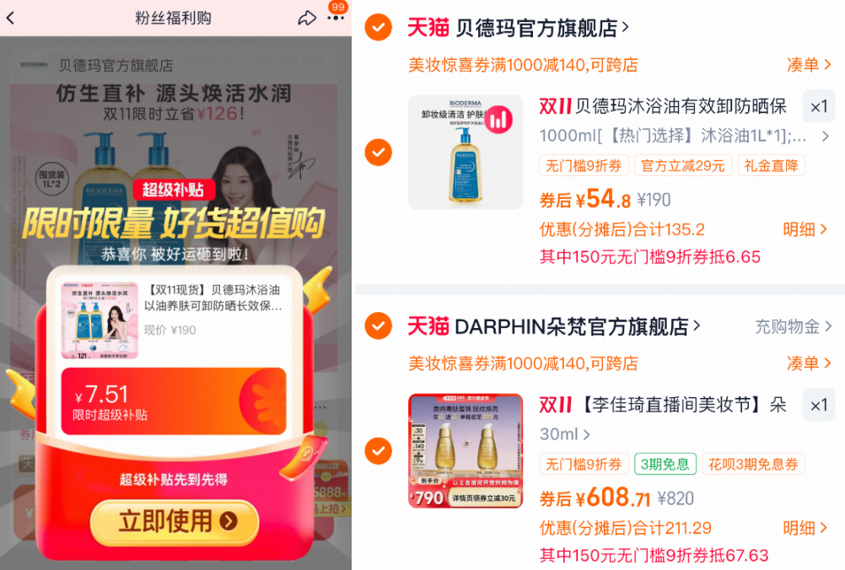Screen dimensions: 845x570
Task: Open 明细 for the 211.29 discount
Action: [x=805, y=528]
